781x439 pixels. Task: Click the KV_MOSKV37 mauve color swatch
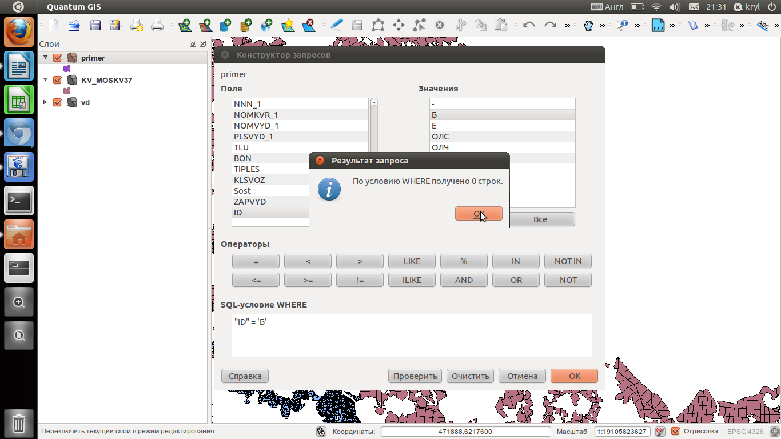[x=66, y=91]
